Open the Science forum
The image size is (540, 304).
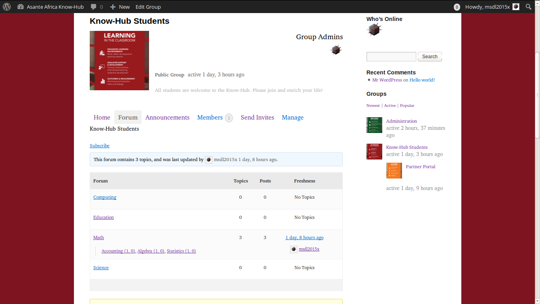click(101, 268)
